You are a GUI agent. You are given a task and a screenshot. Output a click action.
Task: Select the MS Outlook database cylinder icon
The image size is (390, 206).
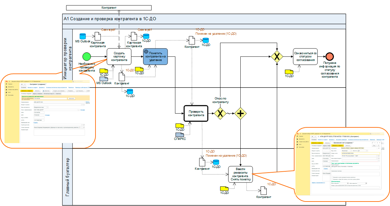coord(83,36)
